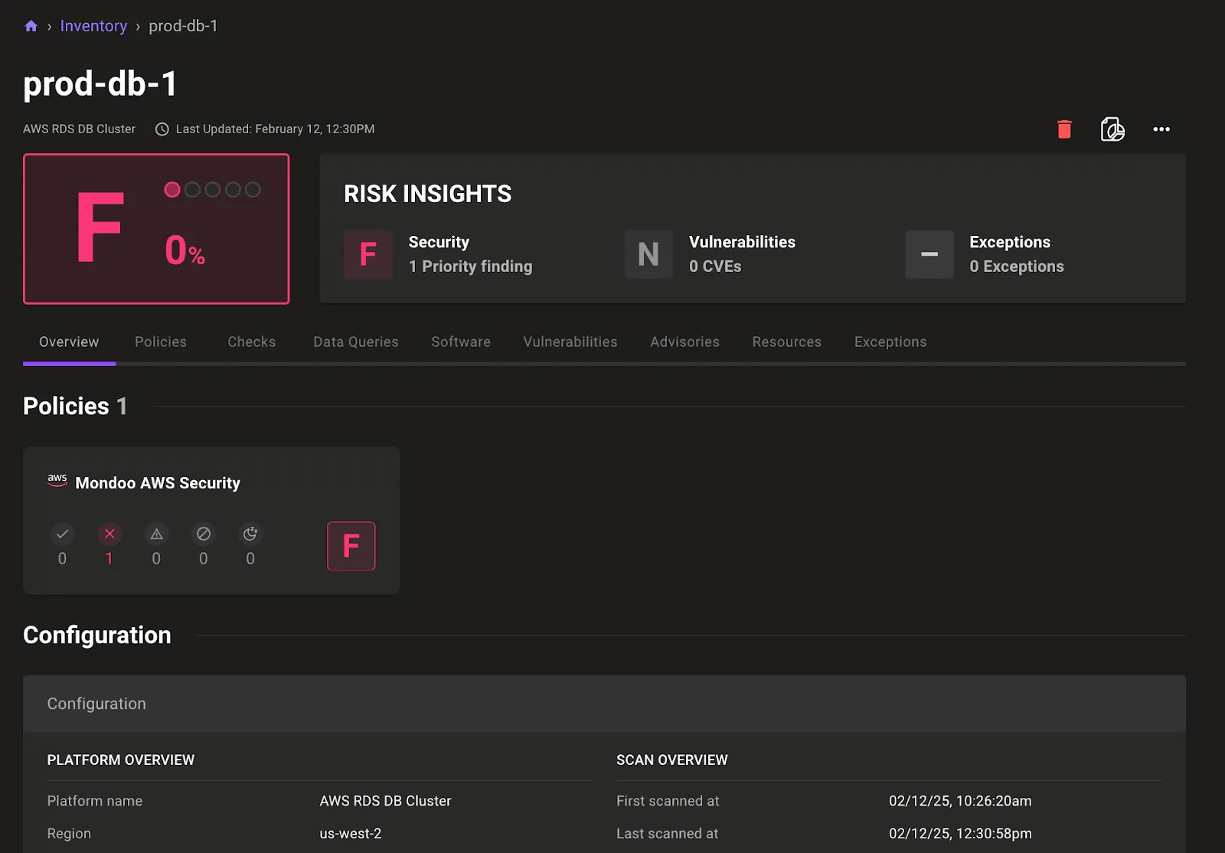Click the home icon in the breadcrumb
1225x853 pixels.
(31, 25)
